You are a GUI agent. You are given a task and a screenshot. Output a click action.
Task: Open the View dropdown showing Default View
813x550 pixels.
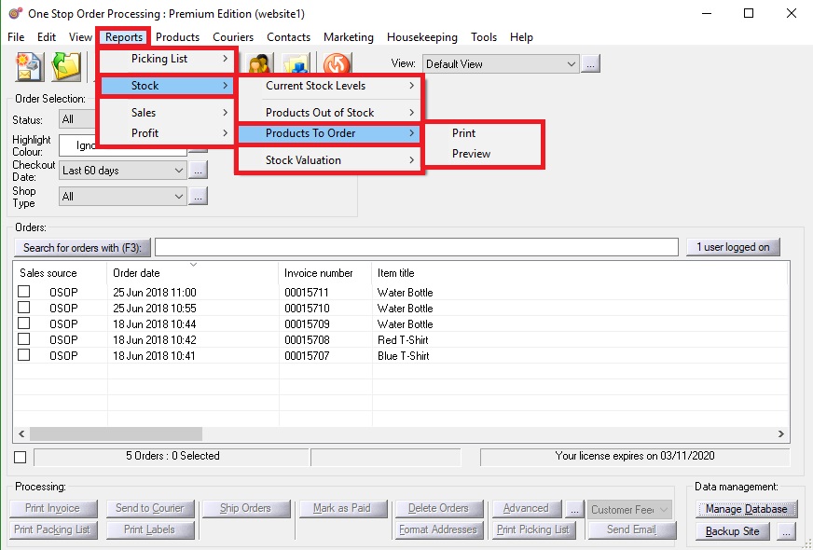pyautogui.click(x=501, y=64)
